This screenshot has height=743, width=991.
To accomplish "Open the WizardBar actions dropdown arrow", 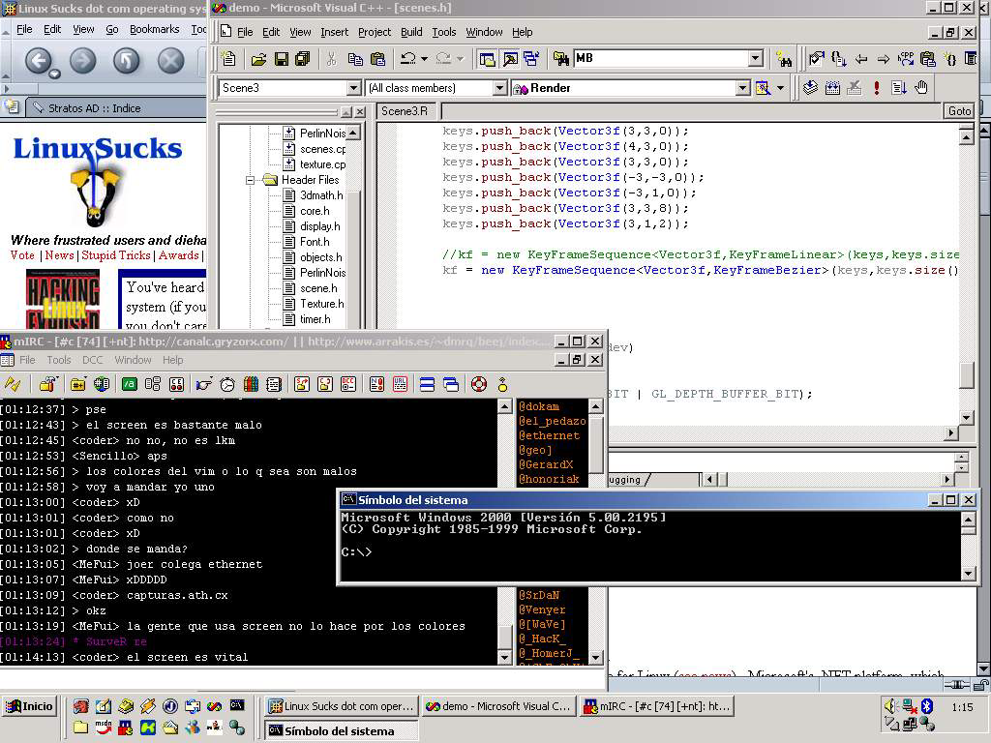I will 781,88.
